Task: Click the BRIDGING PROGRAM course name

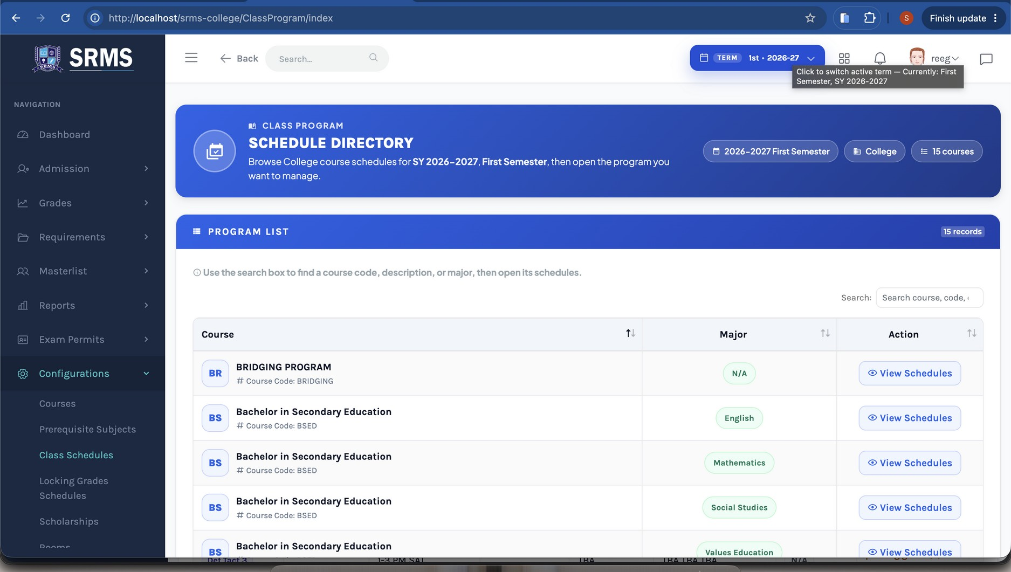Action: point(284,367)
